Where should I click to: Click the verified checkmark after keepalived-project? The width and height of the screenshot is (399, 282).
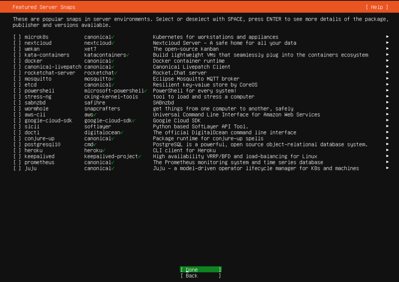tap(139, 156)
